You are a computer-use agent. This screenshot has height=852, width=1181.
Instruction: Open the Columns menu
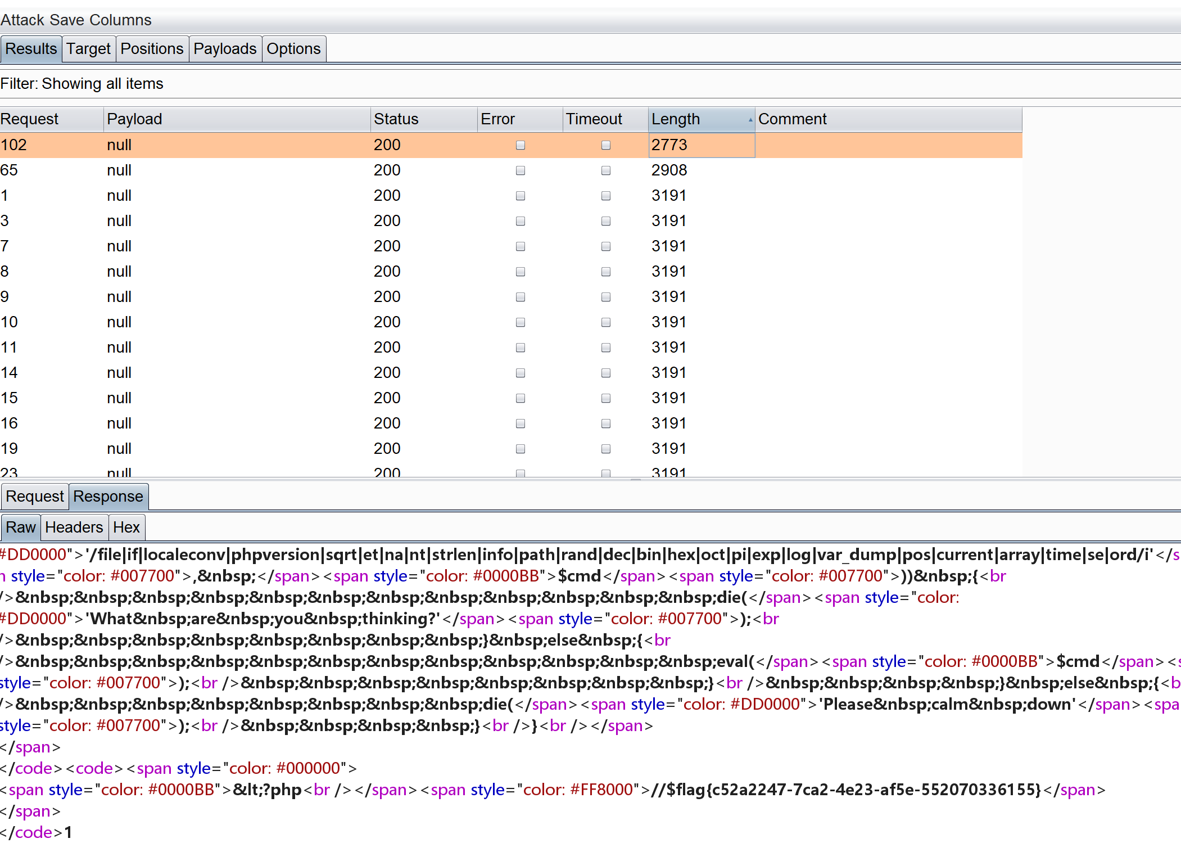point(120,20)
